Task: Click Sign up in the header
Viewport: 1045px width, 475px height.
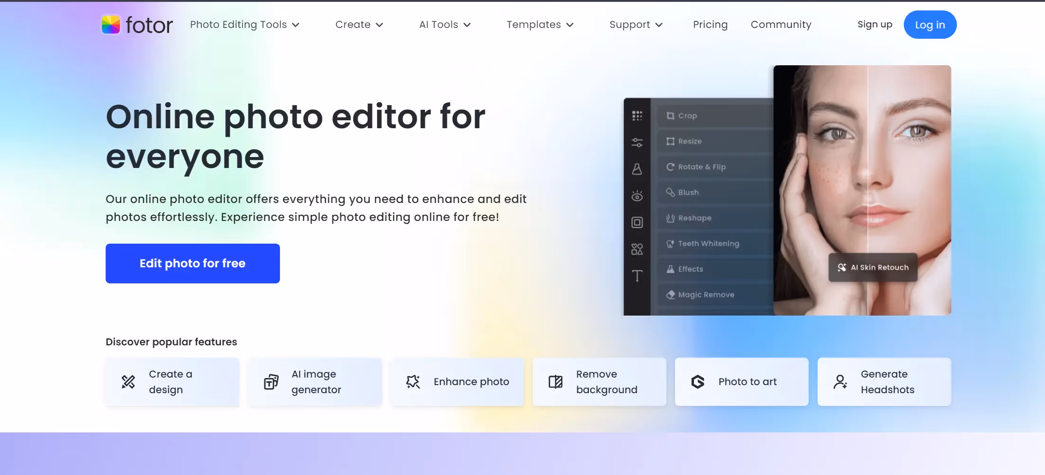Action: 875,25
